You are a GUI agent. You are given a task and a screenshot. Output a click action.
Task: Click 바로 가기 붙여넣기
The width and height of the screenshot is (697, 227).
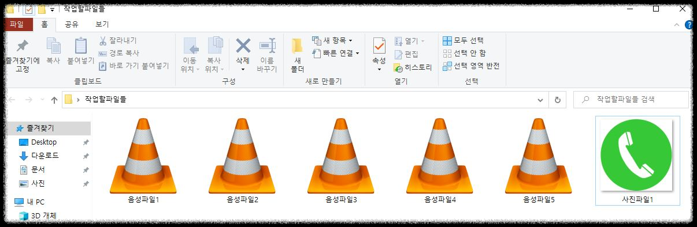pyautogui.click(x=134, y=66)
